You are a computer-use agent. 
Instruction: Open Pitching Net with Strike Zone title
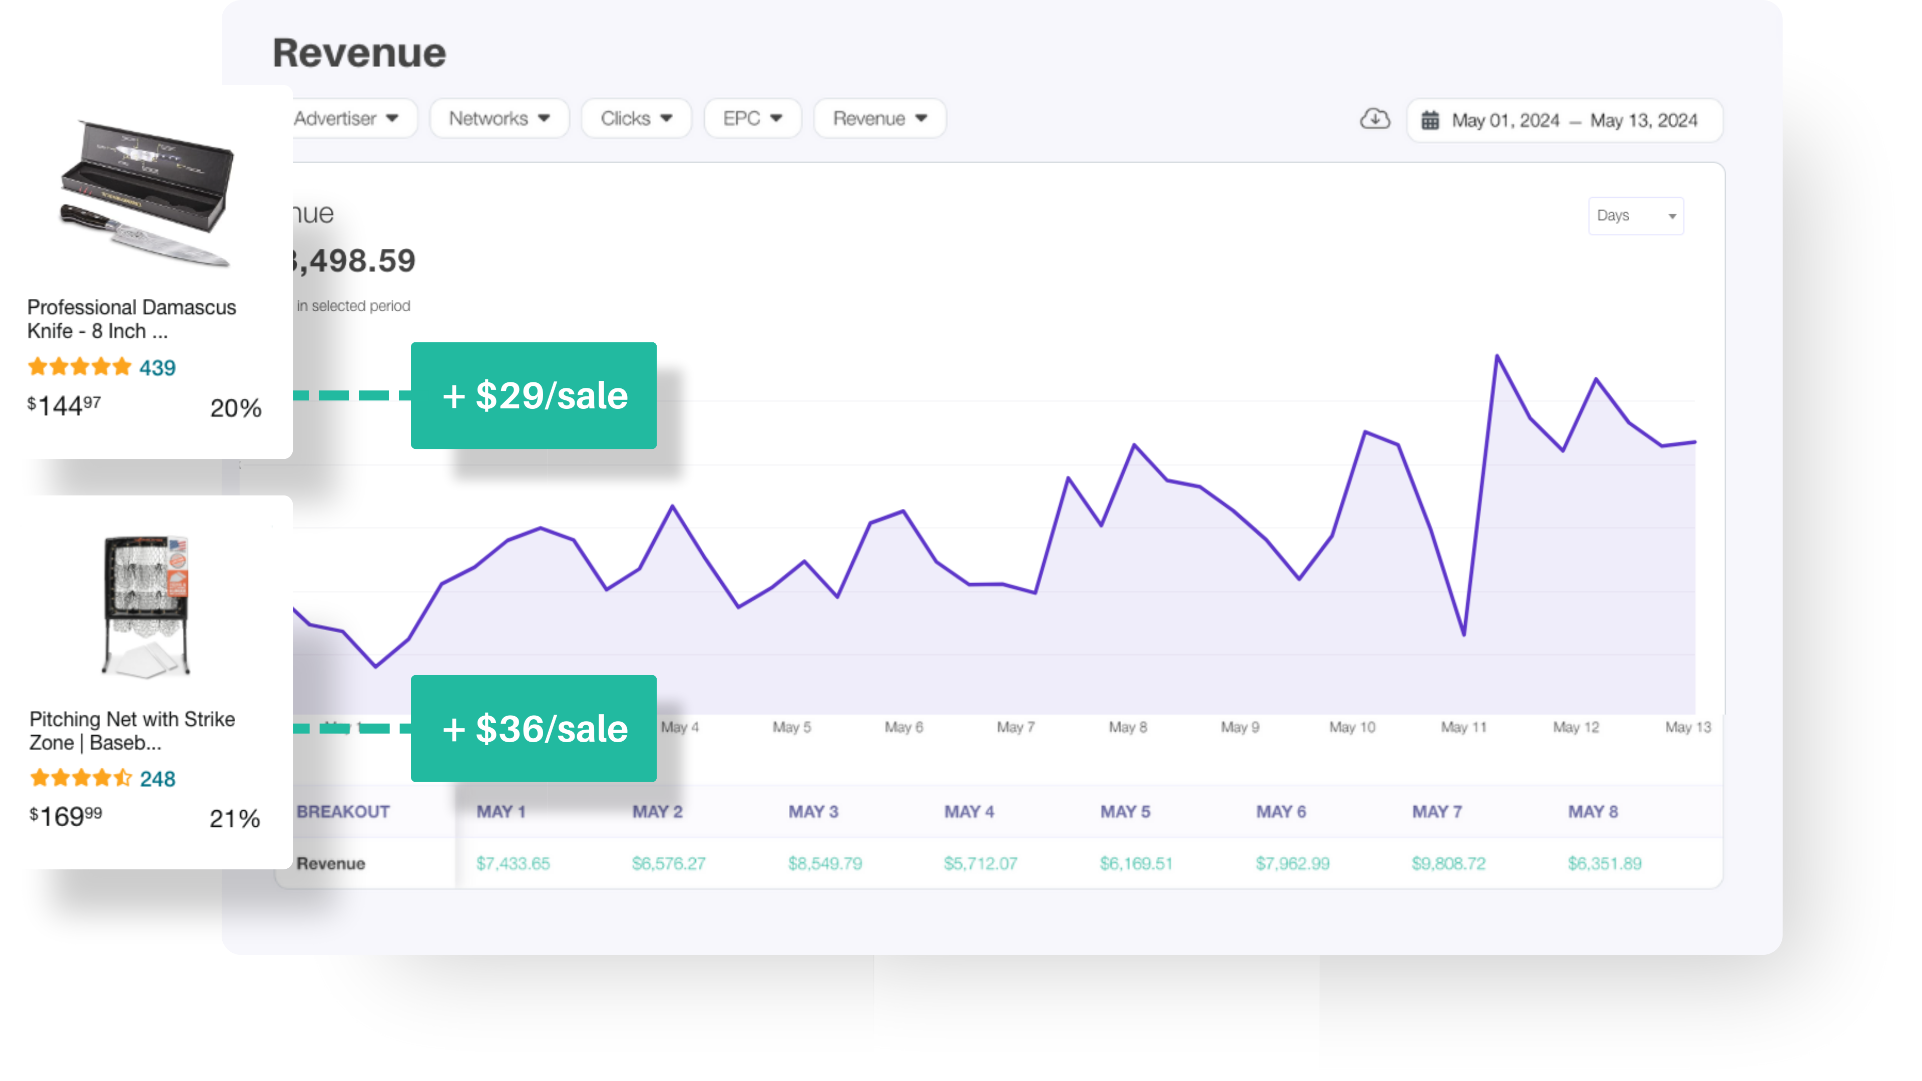click(x=132, y=730)
